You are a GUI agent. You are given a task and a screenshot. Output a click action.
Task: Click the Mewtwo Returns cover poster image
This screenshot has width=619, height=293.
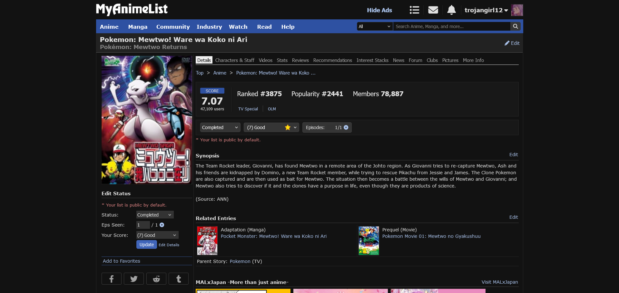click(x=147, y=120)
